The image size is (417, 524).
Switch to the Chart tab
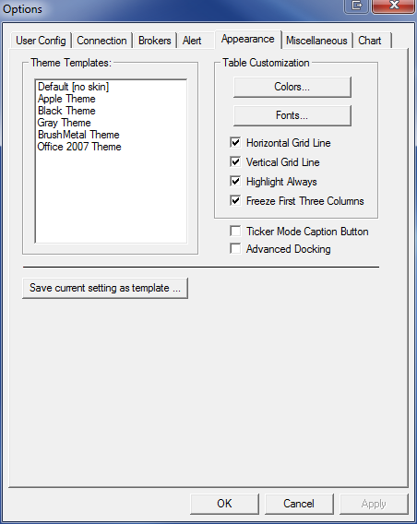370,41
